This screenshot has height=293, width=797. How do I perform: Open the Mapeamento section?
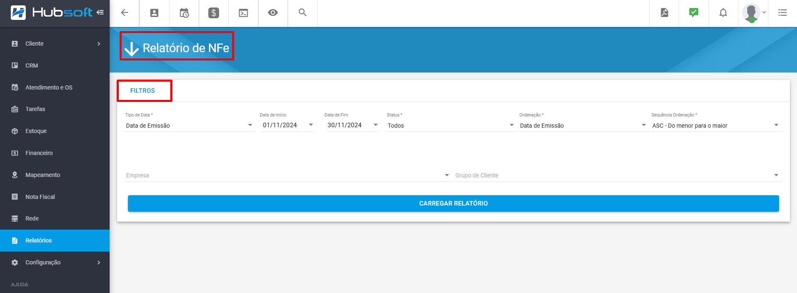pyautogui.click(x=55, y=175)
